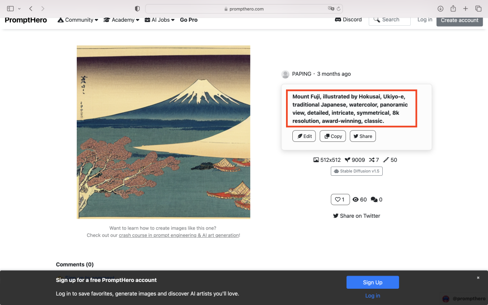Close the sign up banner
Screen dimensions: 488x305
(478, 278)
